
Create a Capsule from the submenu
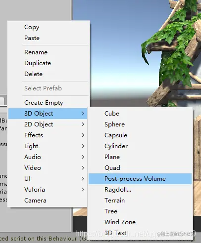pyautogui.click(x=140, y=135)
